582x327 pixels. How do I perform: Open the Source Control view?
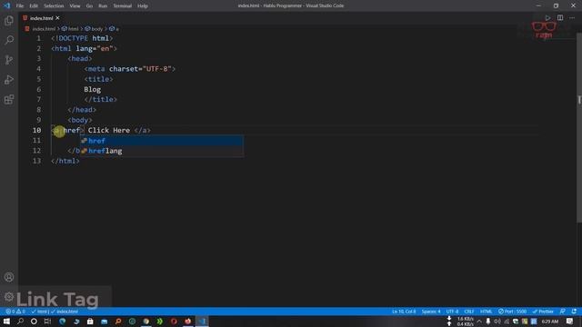coord(9,60)
